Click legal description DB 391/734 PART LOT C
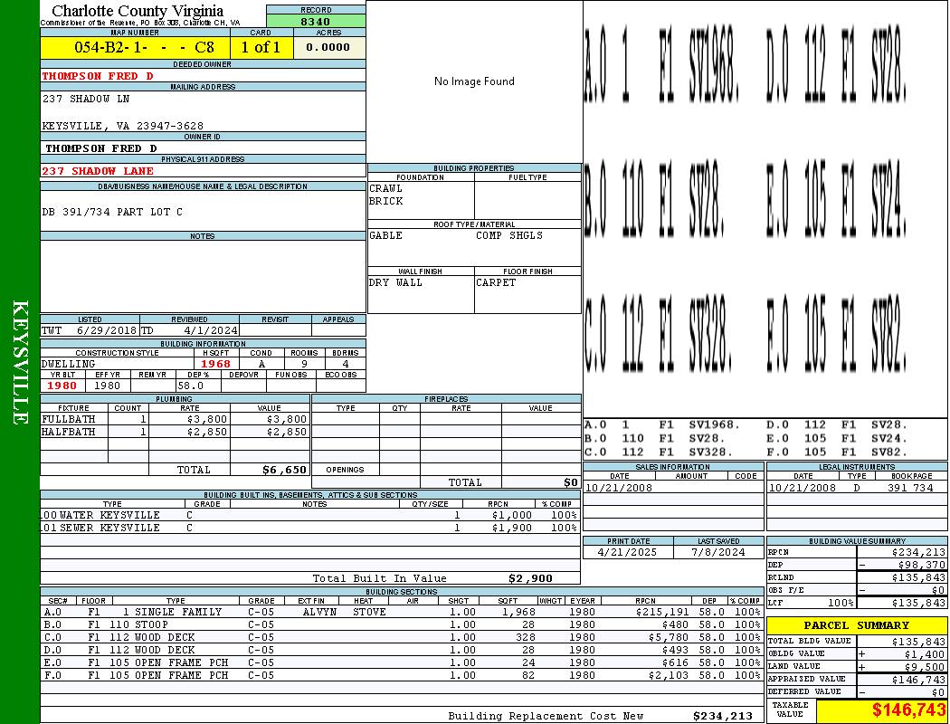Screen dimensions: 950x724 pos(112,212)
